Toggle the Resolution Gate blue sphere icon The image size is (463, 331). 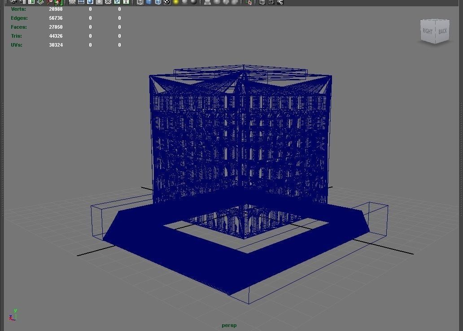point(90,2)
